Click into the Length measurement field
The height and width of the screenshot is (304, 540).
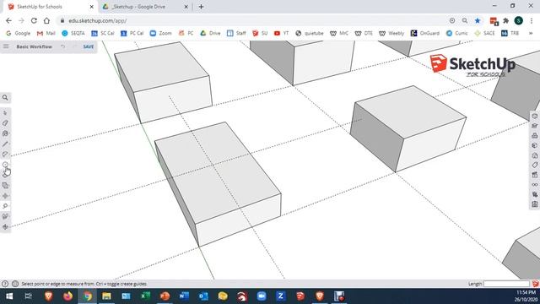(506, 284)
